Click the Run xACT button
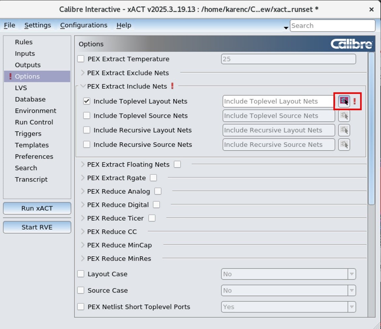This screenshot has width=381, height=329. coord(37,208)
